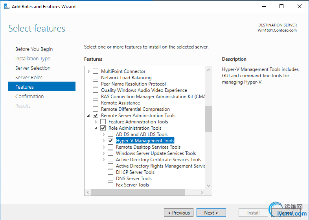
Task: Click the Next button
Action: coord(211,213)
